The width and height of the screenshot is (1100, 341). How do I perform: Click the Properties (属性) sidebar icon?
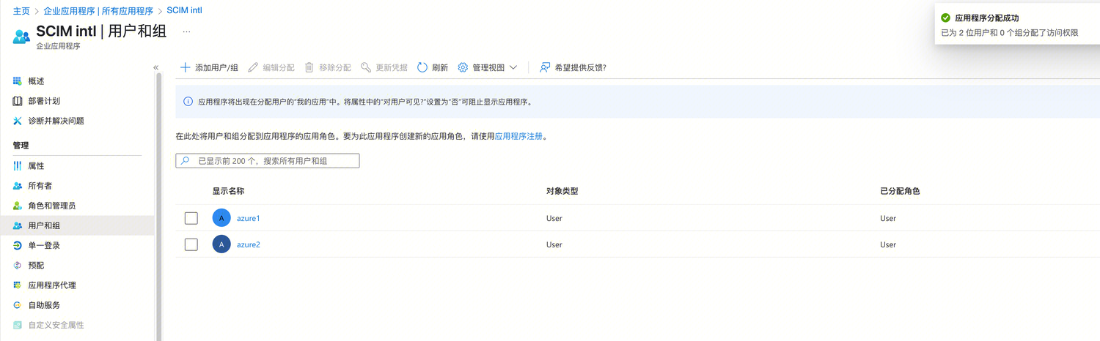[18, 166]
